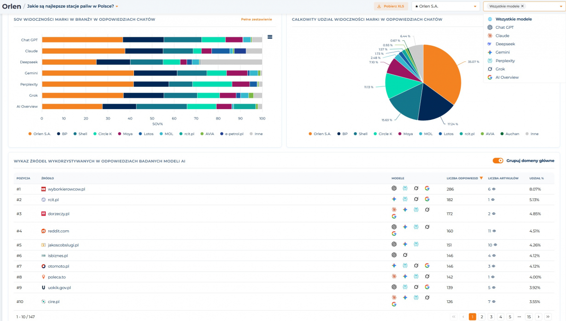Click Lotos swatch in bar chart legend
The width and height of the screenshot is (566, 321).
[140, 134]
